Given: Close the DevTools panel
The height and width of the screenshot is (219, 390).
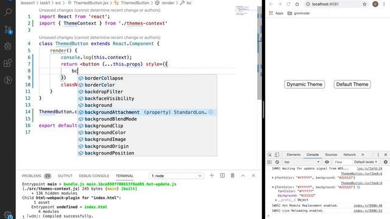Looking at the screenshot, I should pyautogui.click(x=386, y=155).
